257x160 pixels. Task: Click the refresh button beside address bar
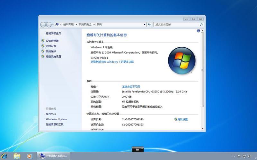[149, 25]
